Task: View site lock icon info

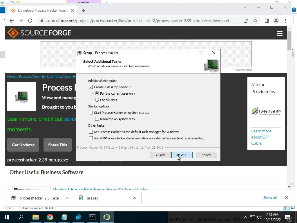Action: [42, 21]
